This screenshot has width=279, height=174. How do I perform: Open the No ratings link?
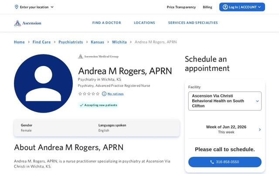(x=116, y=94)
